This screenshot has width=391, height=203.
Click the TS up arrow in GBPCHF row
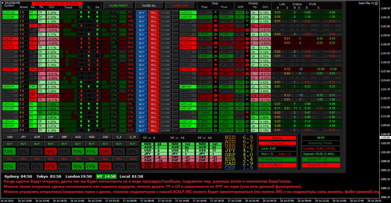click(x=81, y=87)
